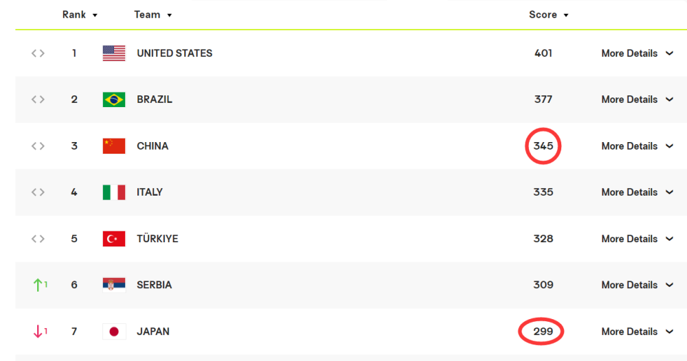Sort the table by Team column
Image resolution: width=687 pixels, height=361 pixels.
(x=153, y=15)
